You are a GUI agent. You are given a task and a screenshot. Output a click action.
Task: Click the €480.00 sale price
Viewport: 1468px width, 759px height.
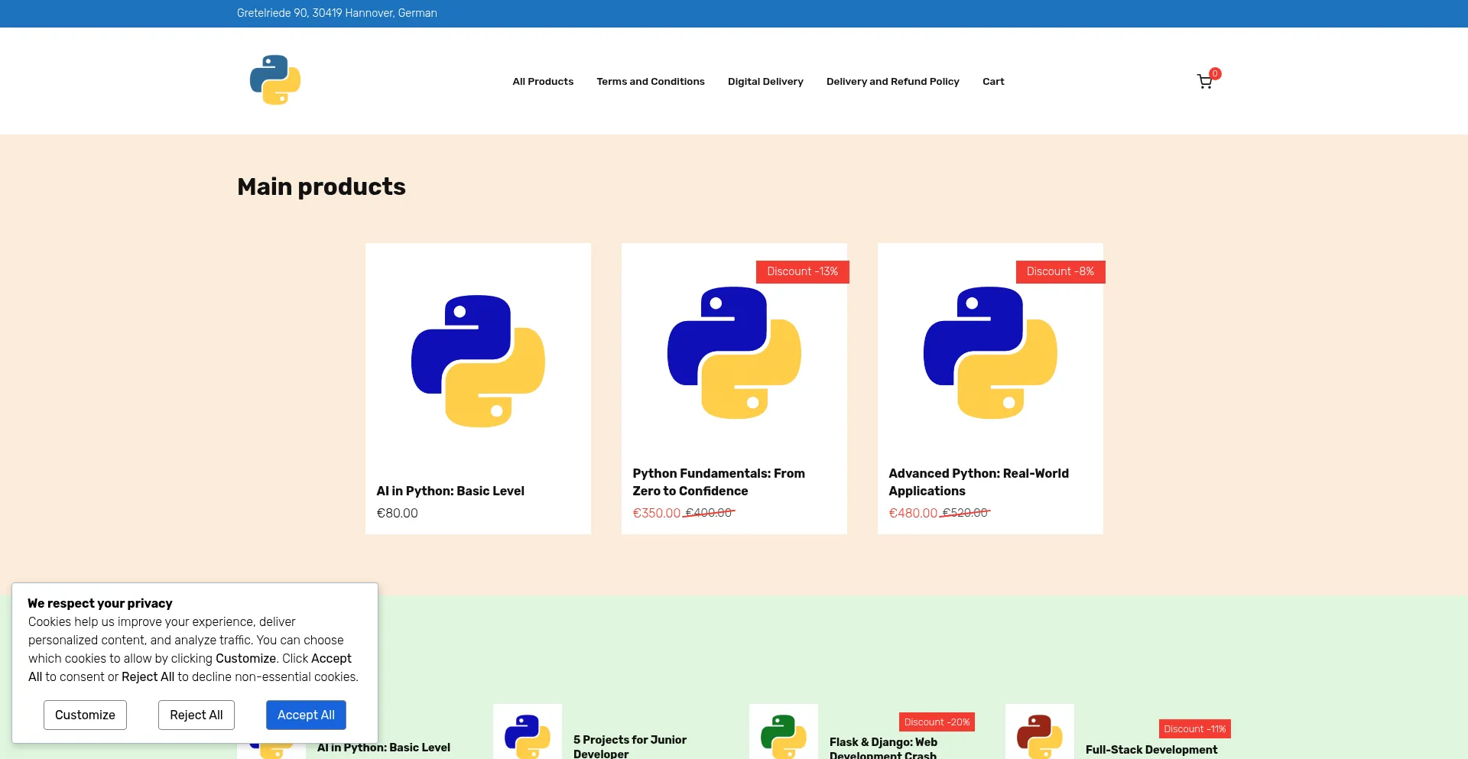tap(912, 513)
